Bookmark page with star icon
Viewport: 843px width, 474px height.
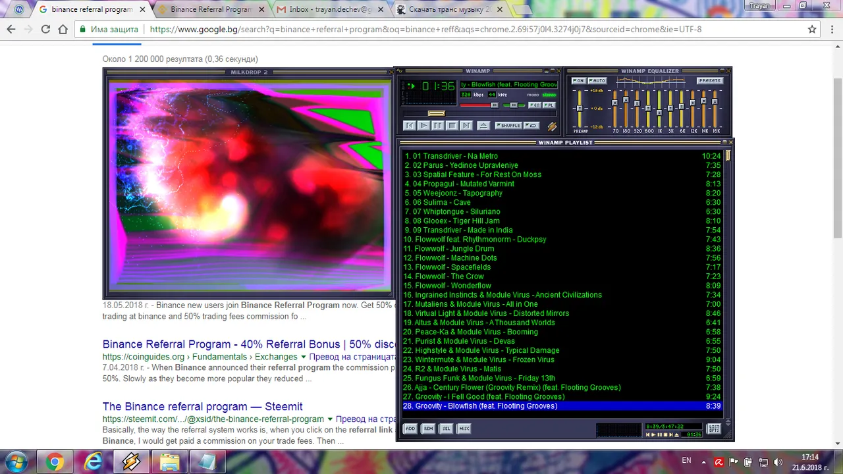pyautogui.click(x=812, y=30)
